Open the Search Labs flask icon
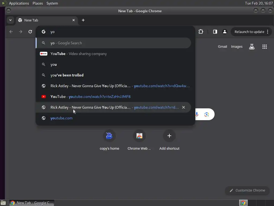 click(x=252, y=47)
